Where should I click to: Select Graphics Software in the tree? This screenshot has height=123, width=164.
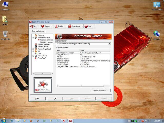[x=47, y=40]
